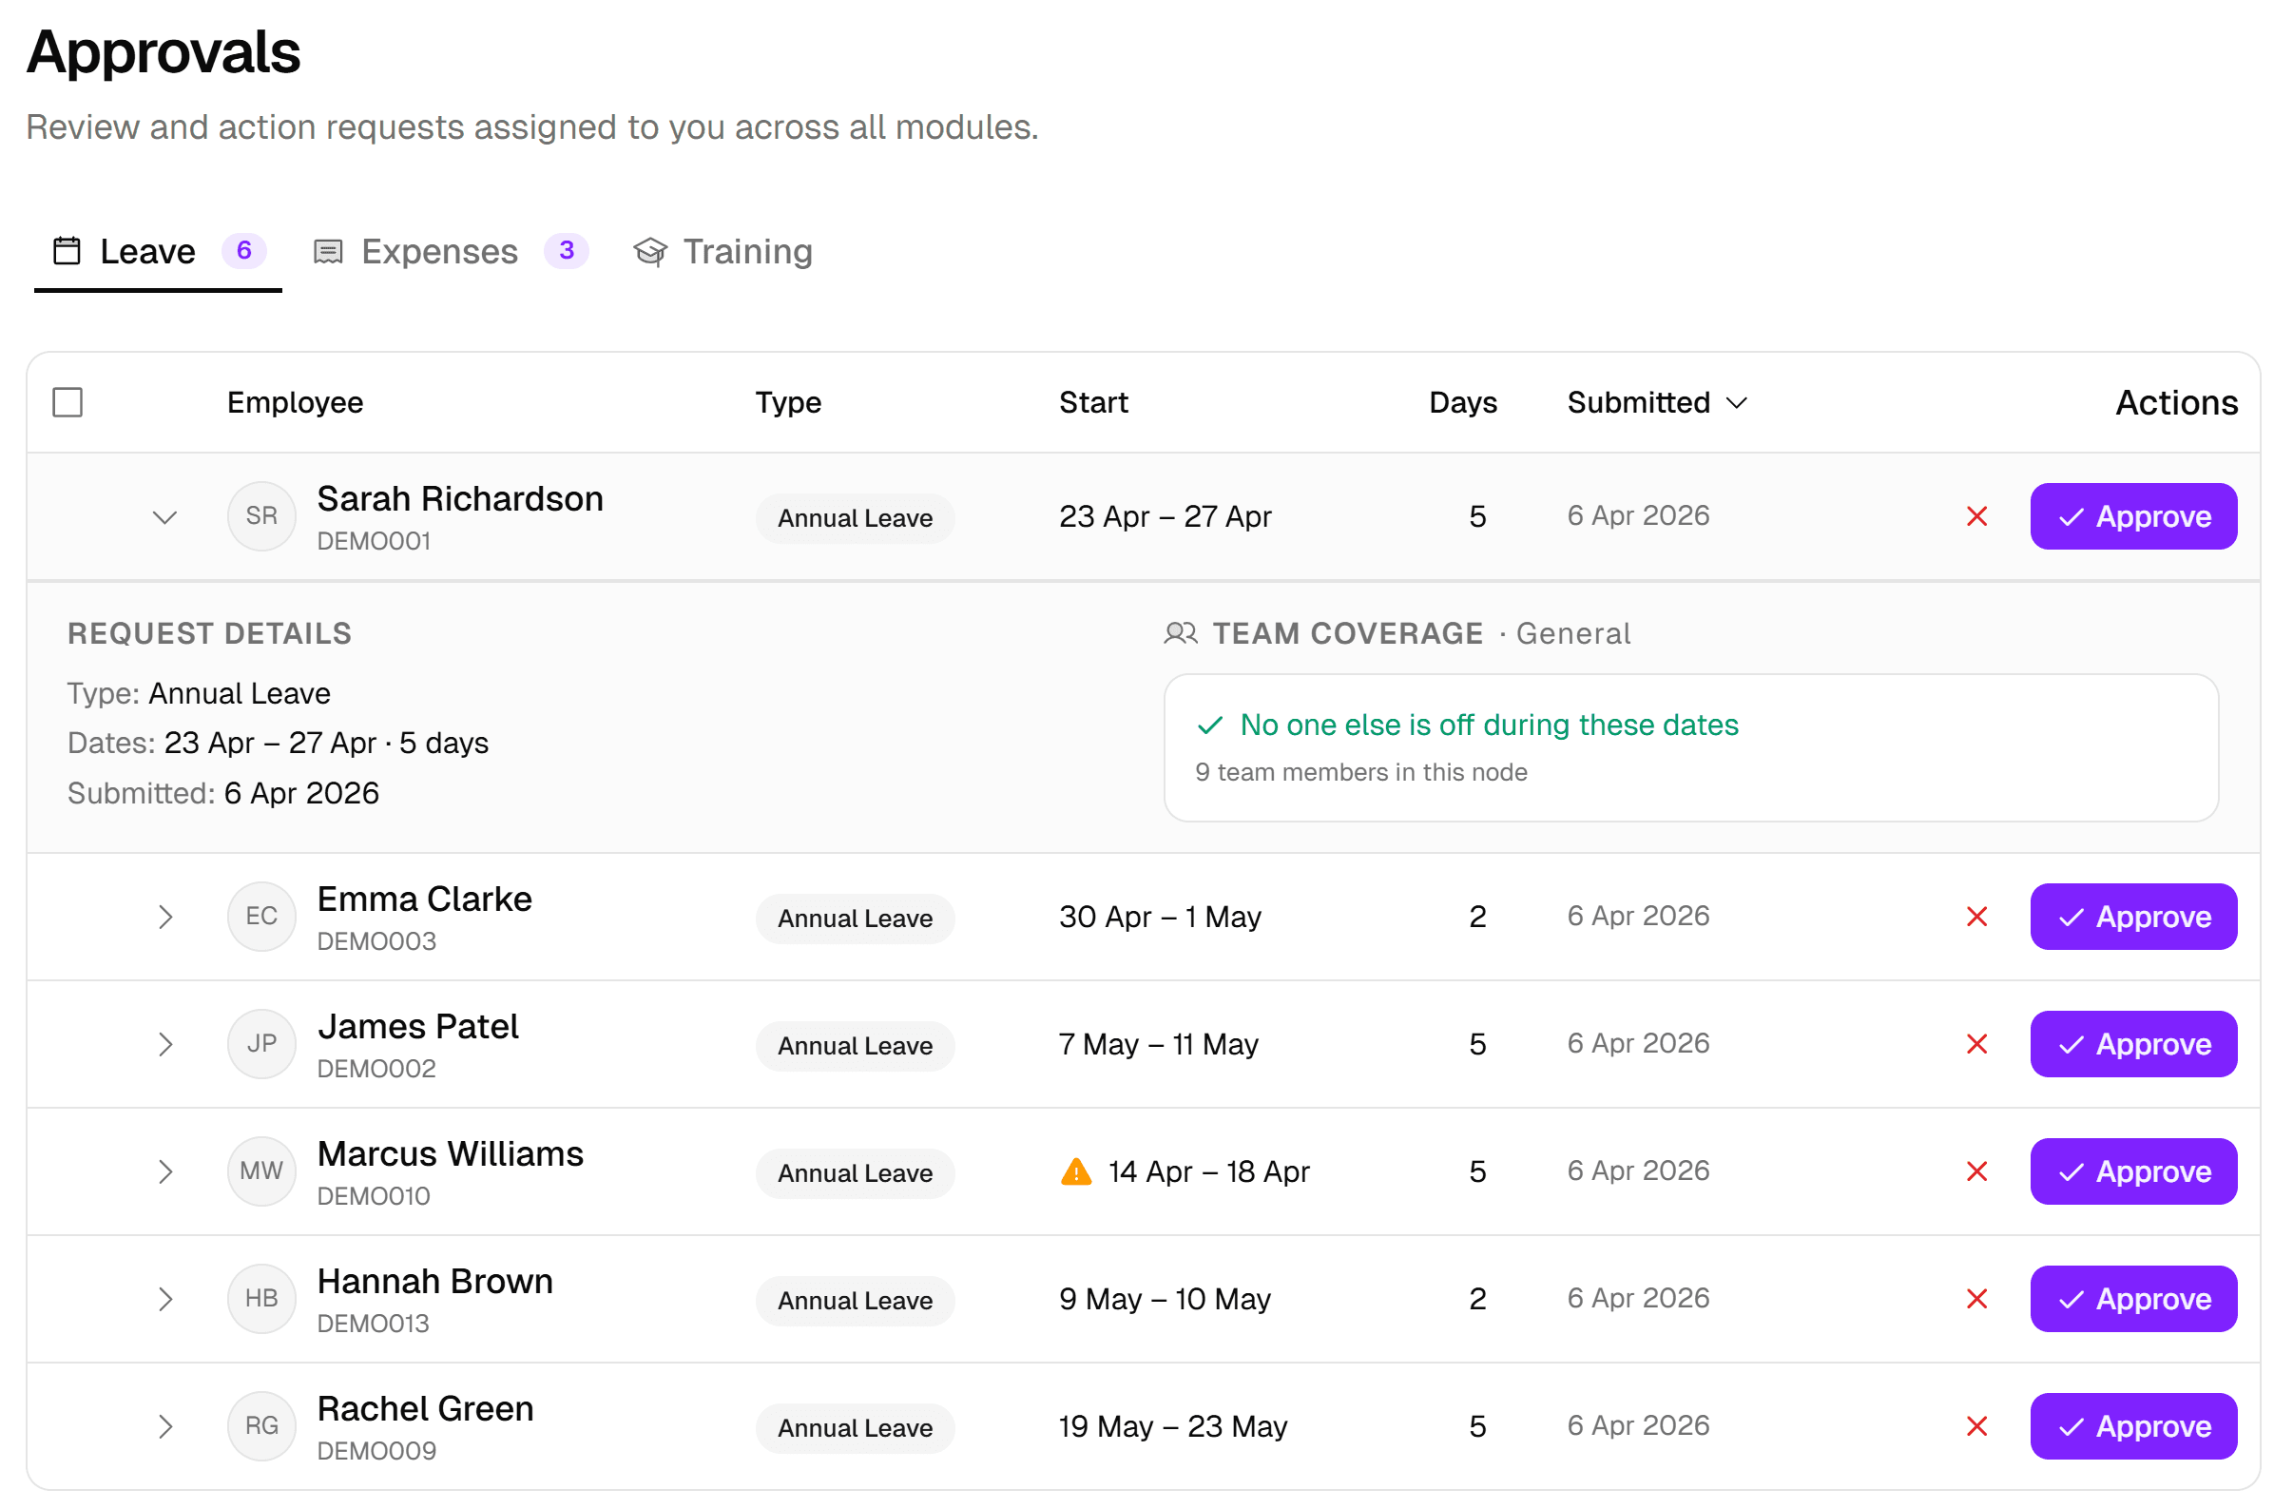The height and width of the screenshot is (1509, 2293).
Task: Approve Sarah Richardson's annual leave
Action: click(x=2133, y=516)
